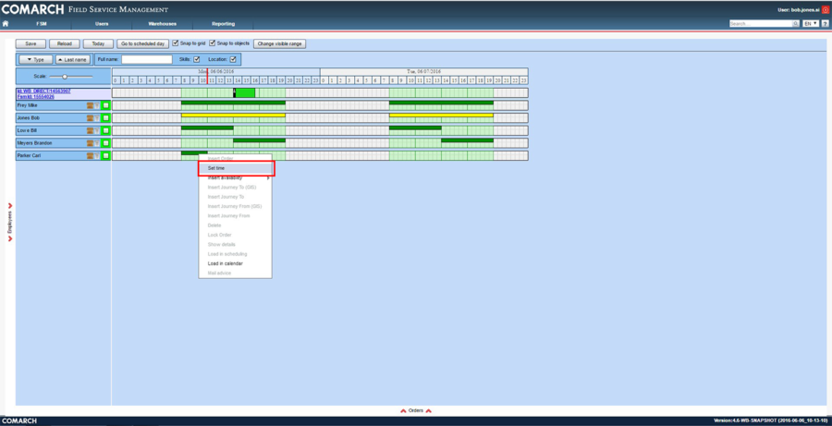Click the Meyers Brandon employee name

34,143
